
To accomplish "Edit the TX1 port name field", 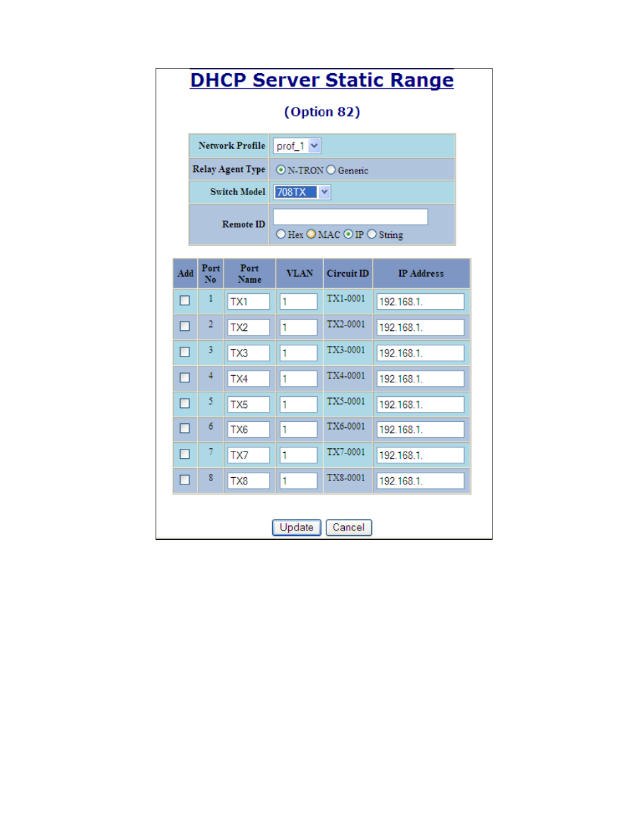I will click(249, 302).
